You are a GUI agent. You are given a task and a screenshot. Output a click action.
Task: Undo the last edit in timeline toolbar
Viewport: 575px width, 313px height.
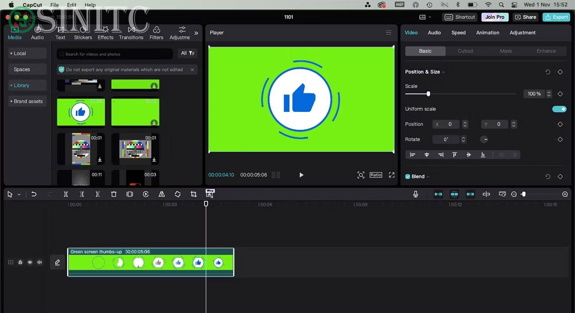coord(34,194)
